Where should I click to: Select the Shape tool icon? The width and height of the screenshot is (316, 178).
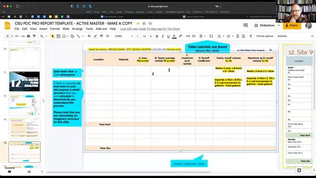(72, 36)
